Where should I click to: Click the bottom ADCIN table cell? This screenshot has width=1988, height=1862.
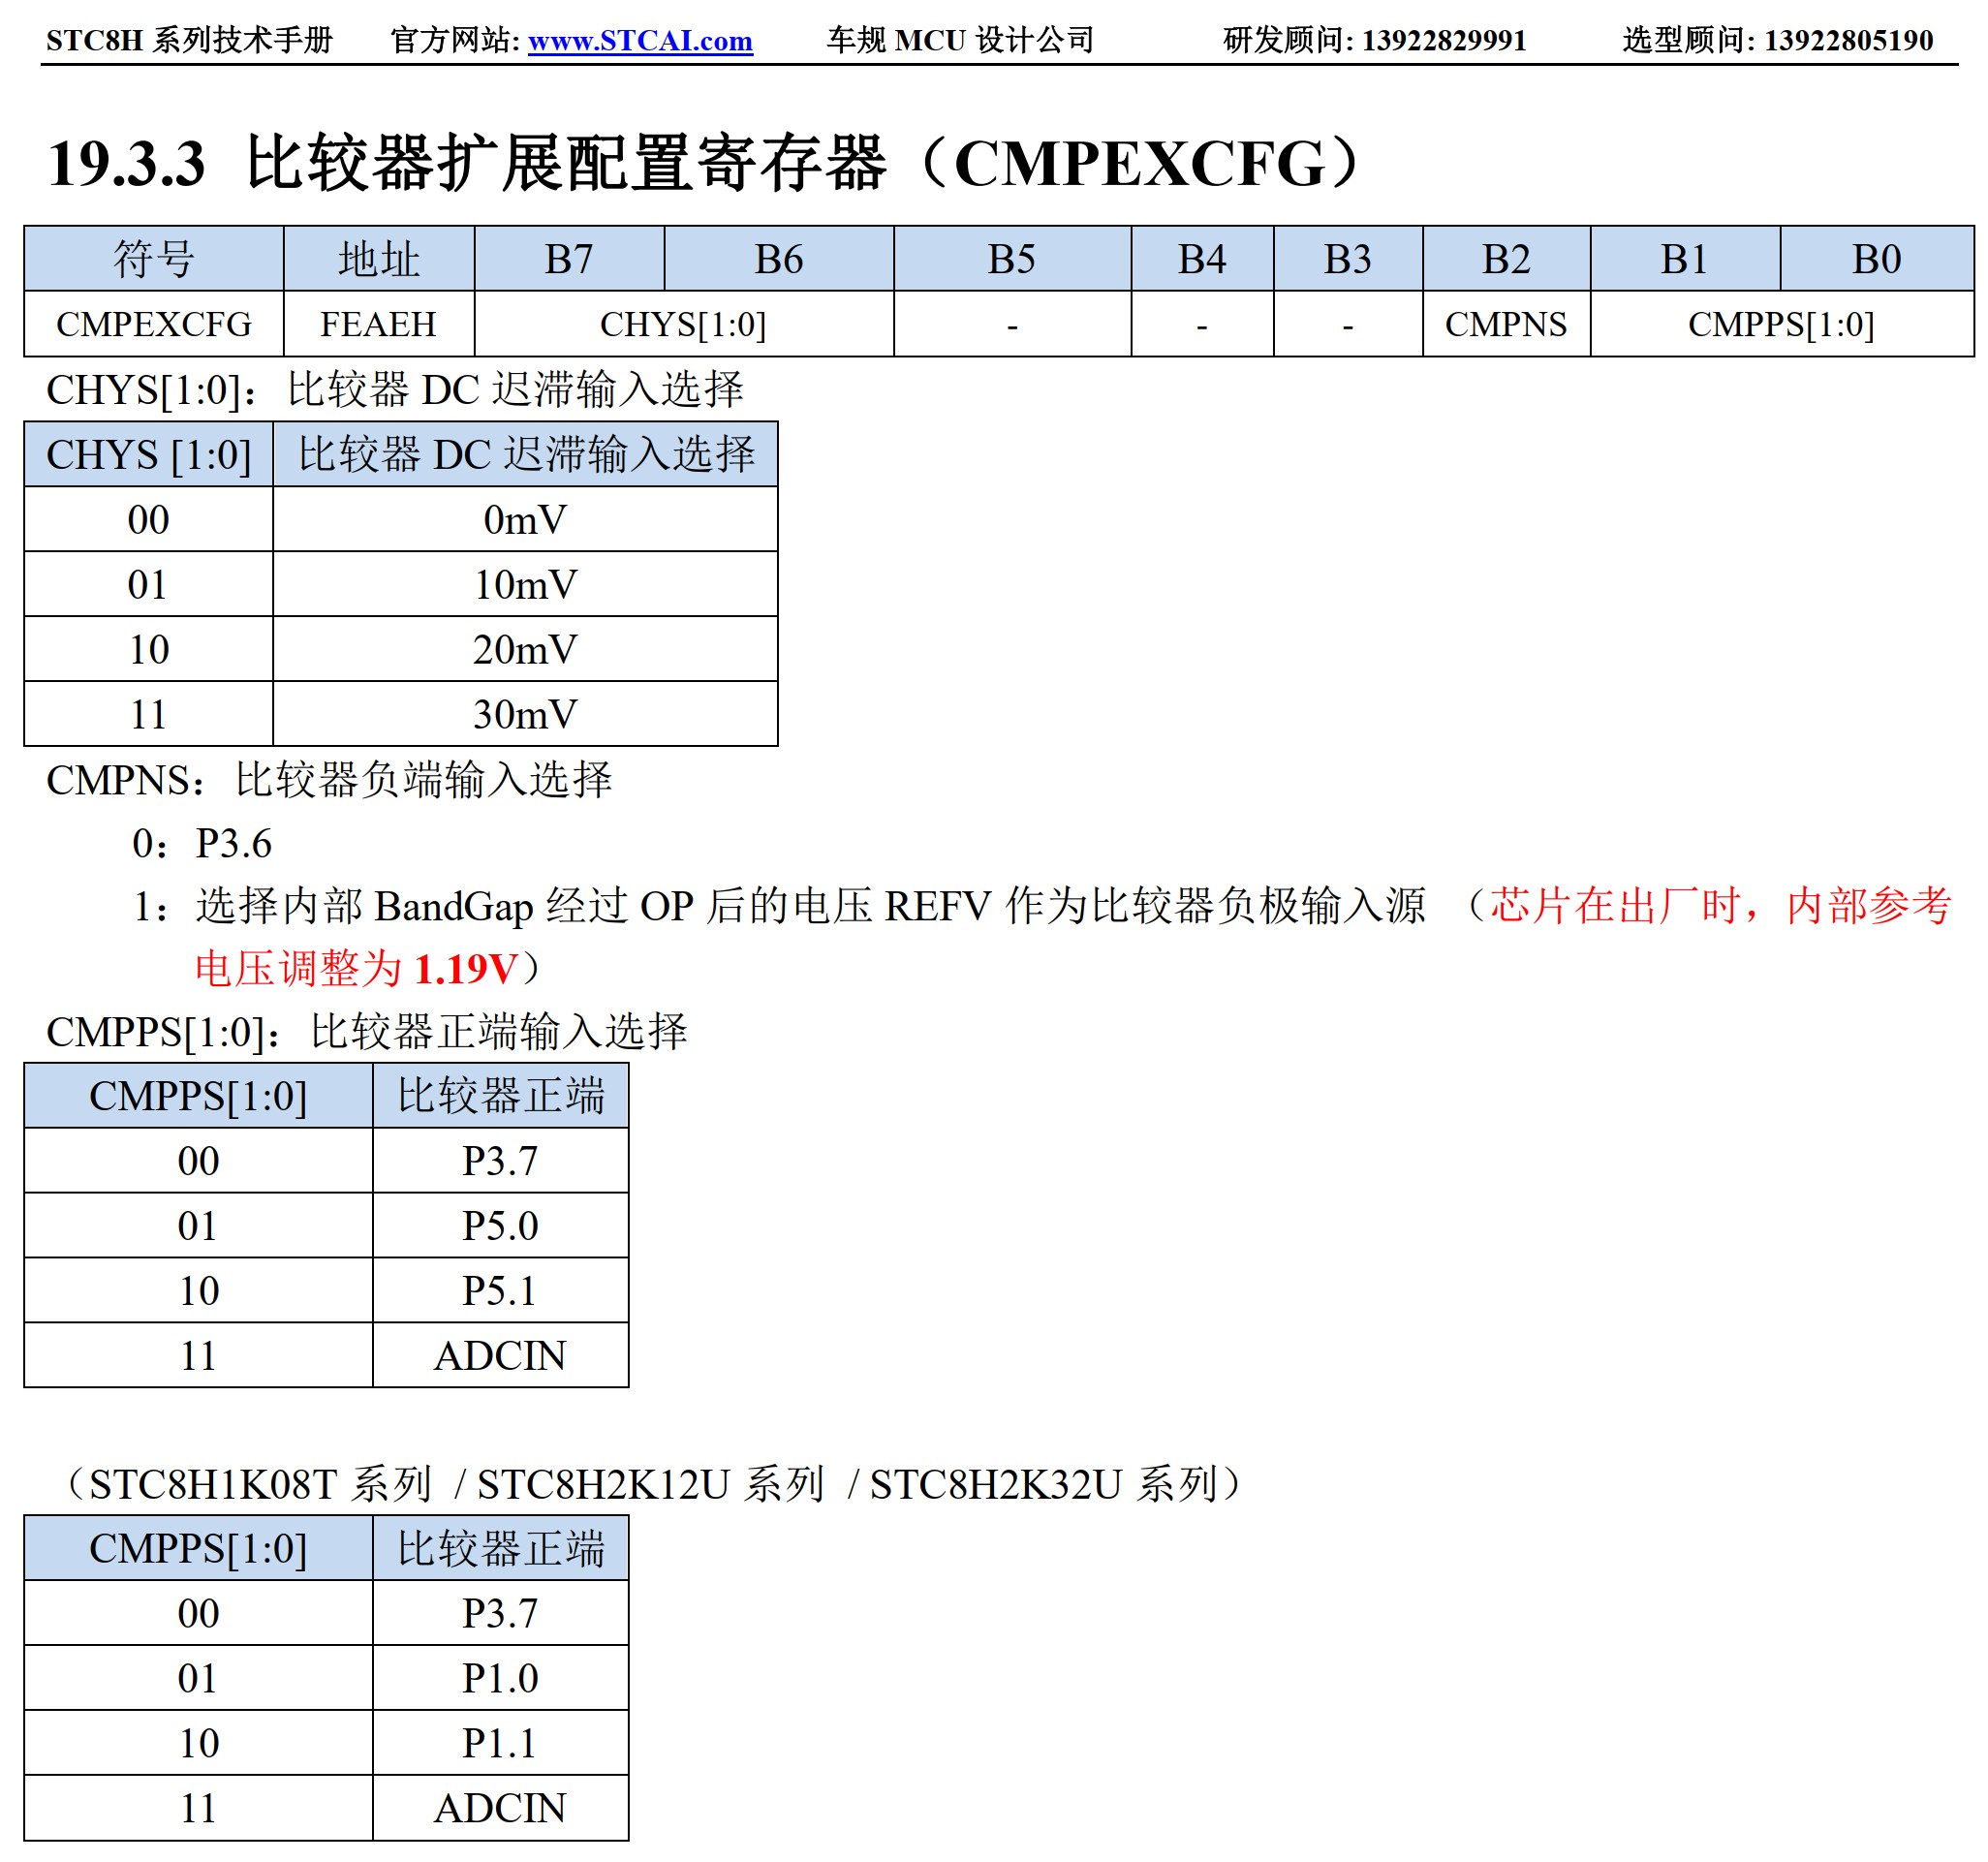click(x=500, y=1807)
